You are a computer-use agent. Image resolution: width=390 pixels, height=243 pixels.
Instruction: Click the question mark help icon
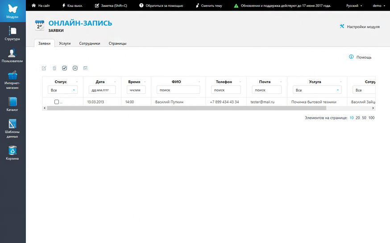click(x=141, y=5)
